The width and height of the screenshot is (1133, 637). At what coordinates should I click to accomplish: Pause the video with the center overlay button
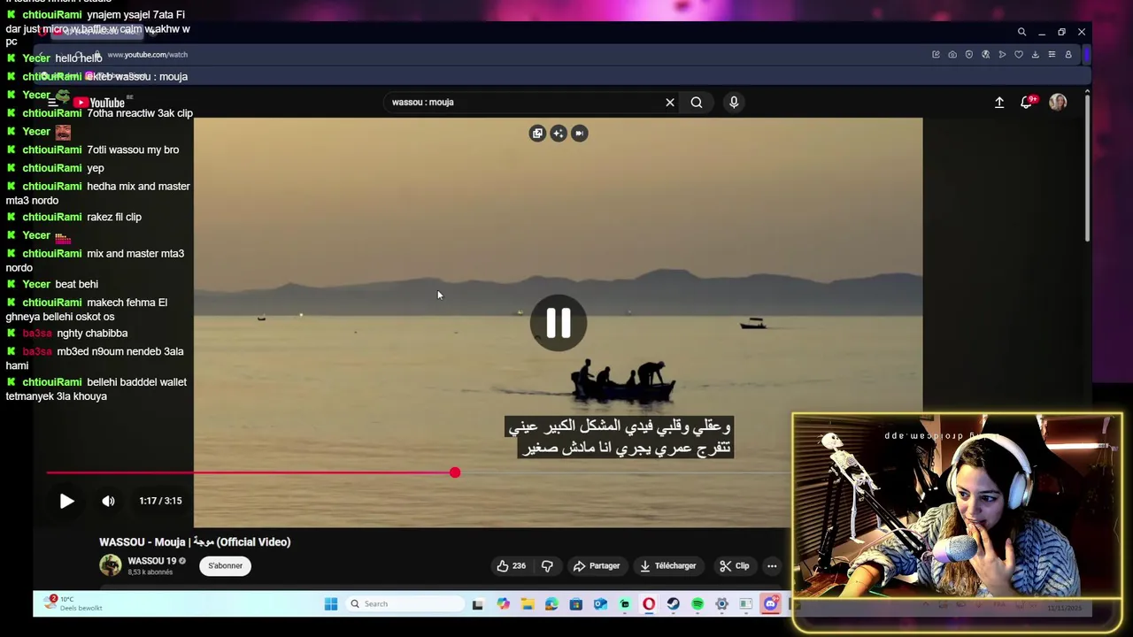click(559, 323)
